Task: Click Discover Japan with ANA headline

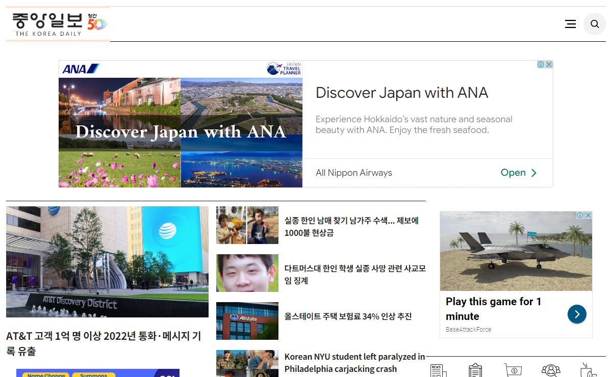Action: [402, 93]
